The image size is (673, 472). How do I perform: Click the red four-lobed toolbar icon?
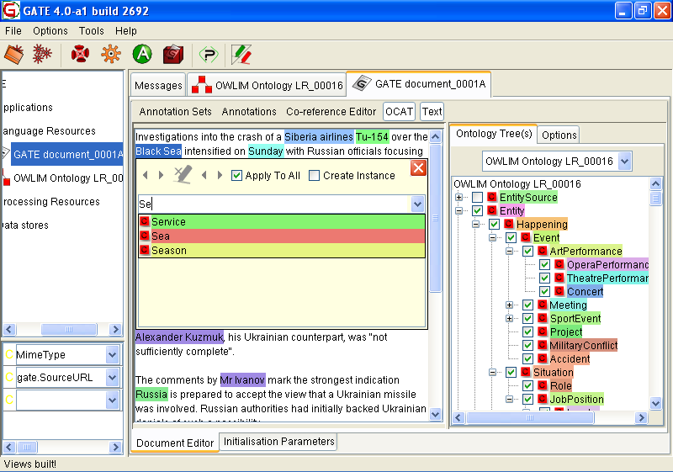point(80,55)
